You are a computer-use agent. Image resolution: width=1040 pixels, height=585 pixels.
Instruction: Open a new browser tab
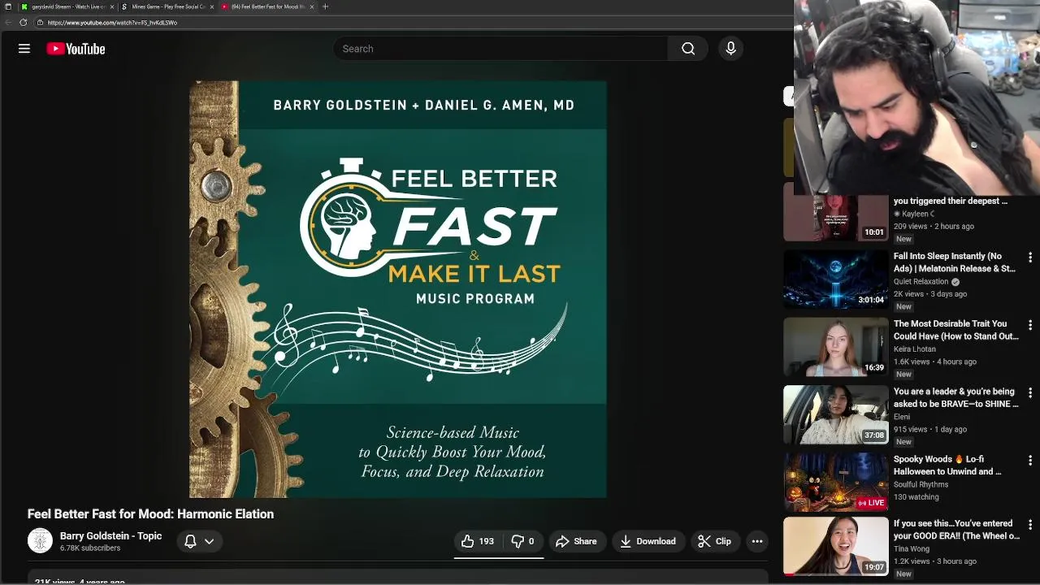pyautogui.click(x=325, y=6)
